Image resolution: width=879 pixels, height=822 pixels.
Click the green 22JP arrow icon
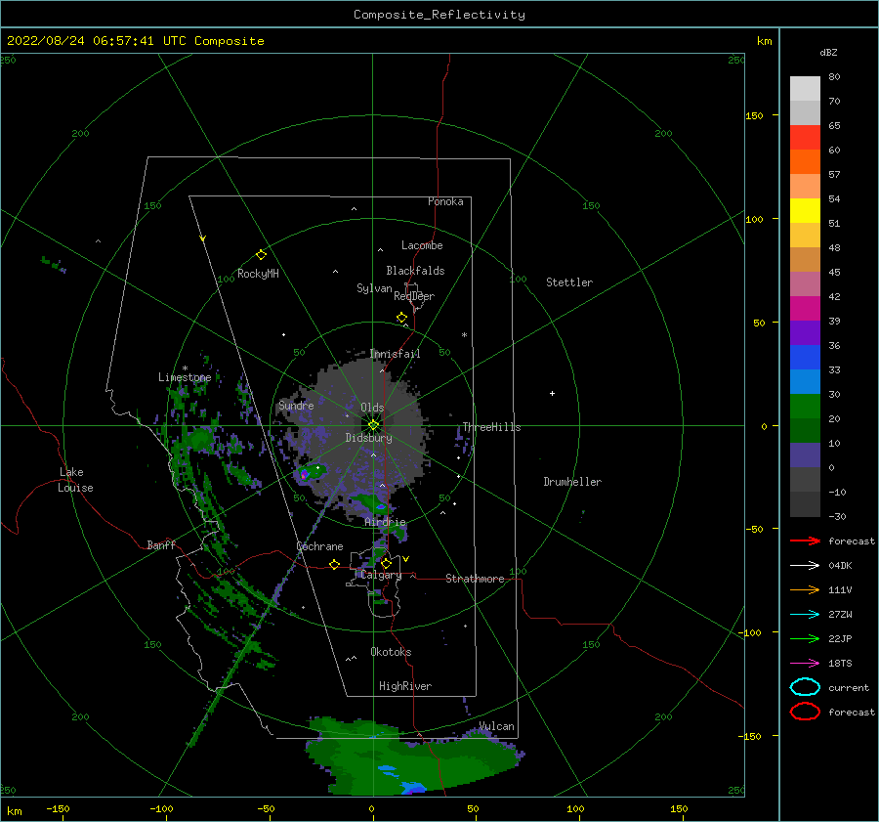[x=805, y=638]
